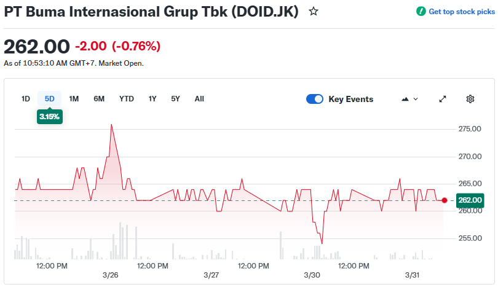Show All historical price data
Image resolution: width=498 pixels, height=287 pixels.
(199, 99)
